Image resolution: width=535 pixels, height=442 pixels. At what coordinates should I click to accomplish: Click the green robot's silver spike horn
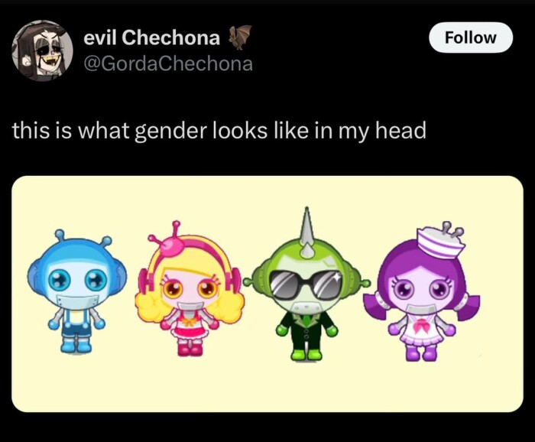[x=306, y=236]
